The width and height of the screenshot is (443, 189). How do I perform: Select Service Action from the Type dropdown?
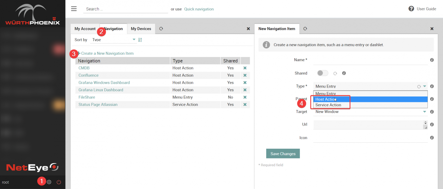coord(328,105)
